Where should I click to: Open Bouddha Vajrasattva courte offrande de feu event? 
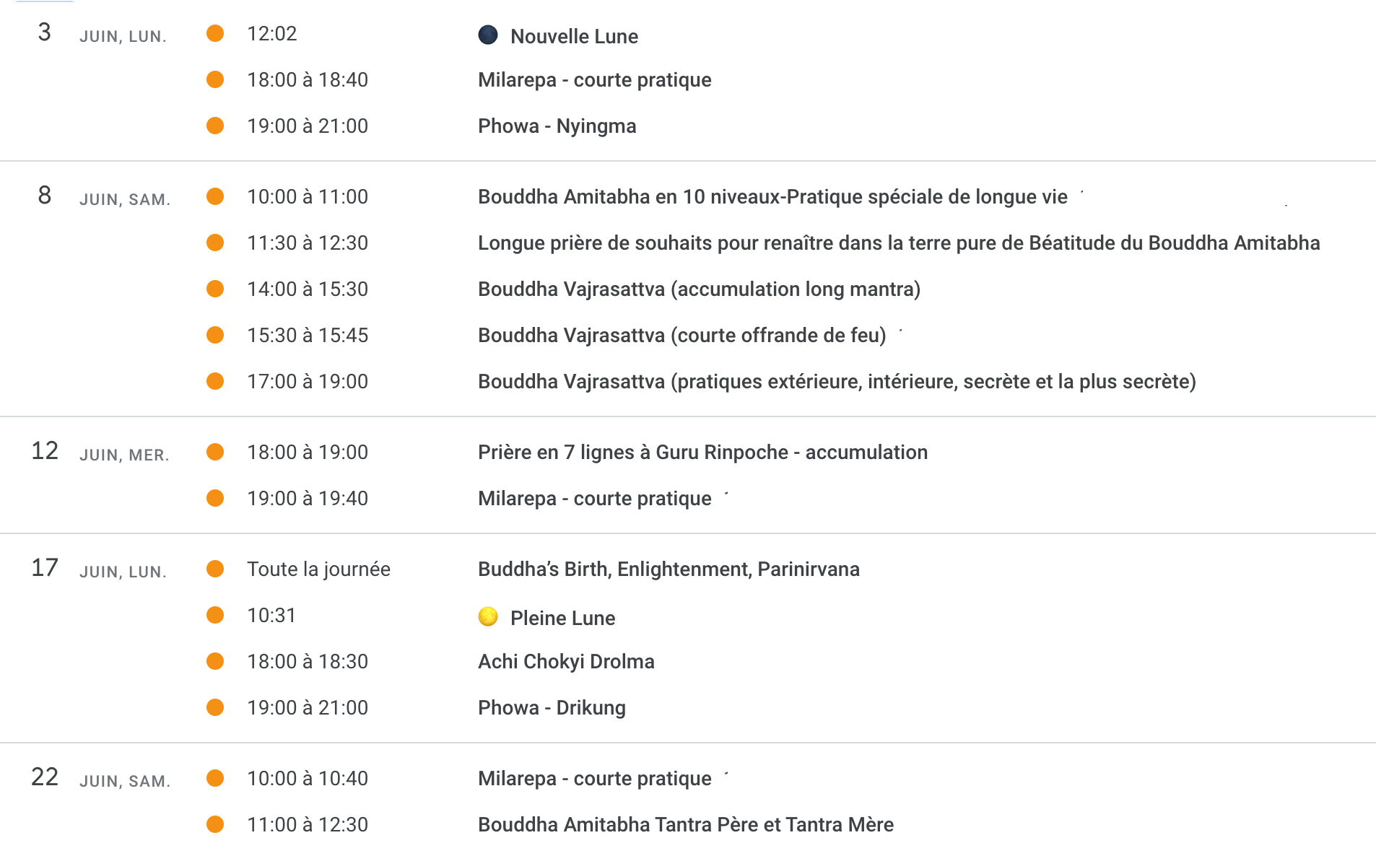[682, 335]
